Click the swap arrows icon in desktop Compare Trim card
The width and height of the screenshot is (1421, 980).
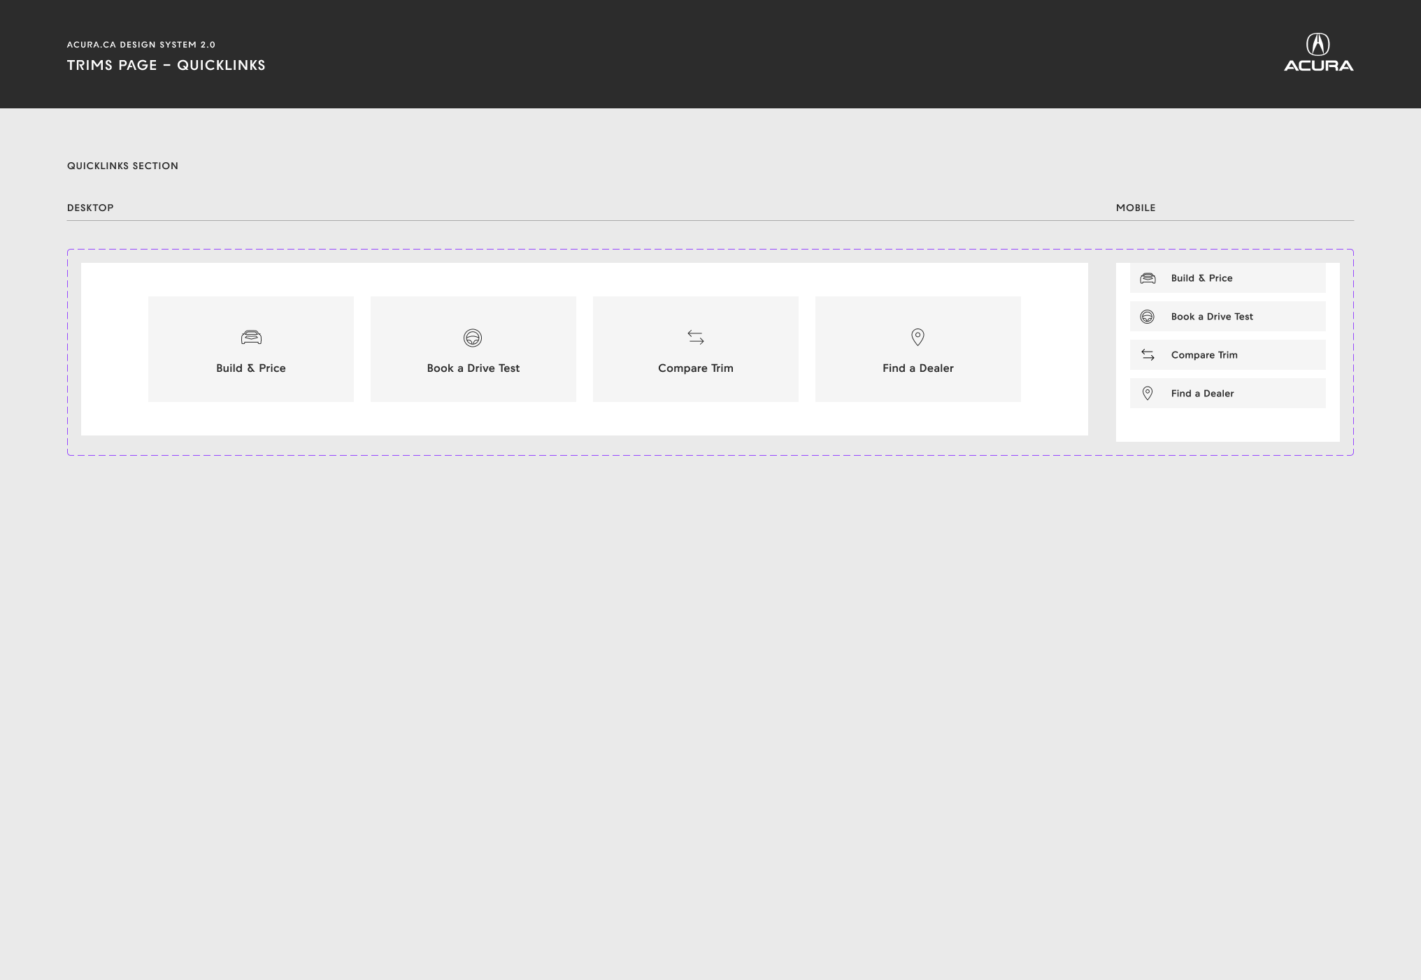pos(696,338)
